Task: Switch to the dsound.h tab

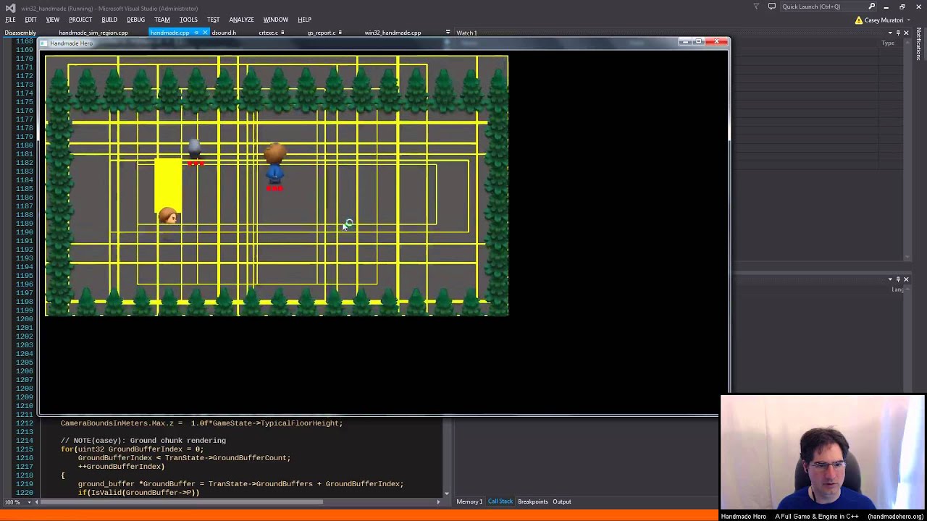Action: tap(224, 33)
